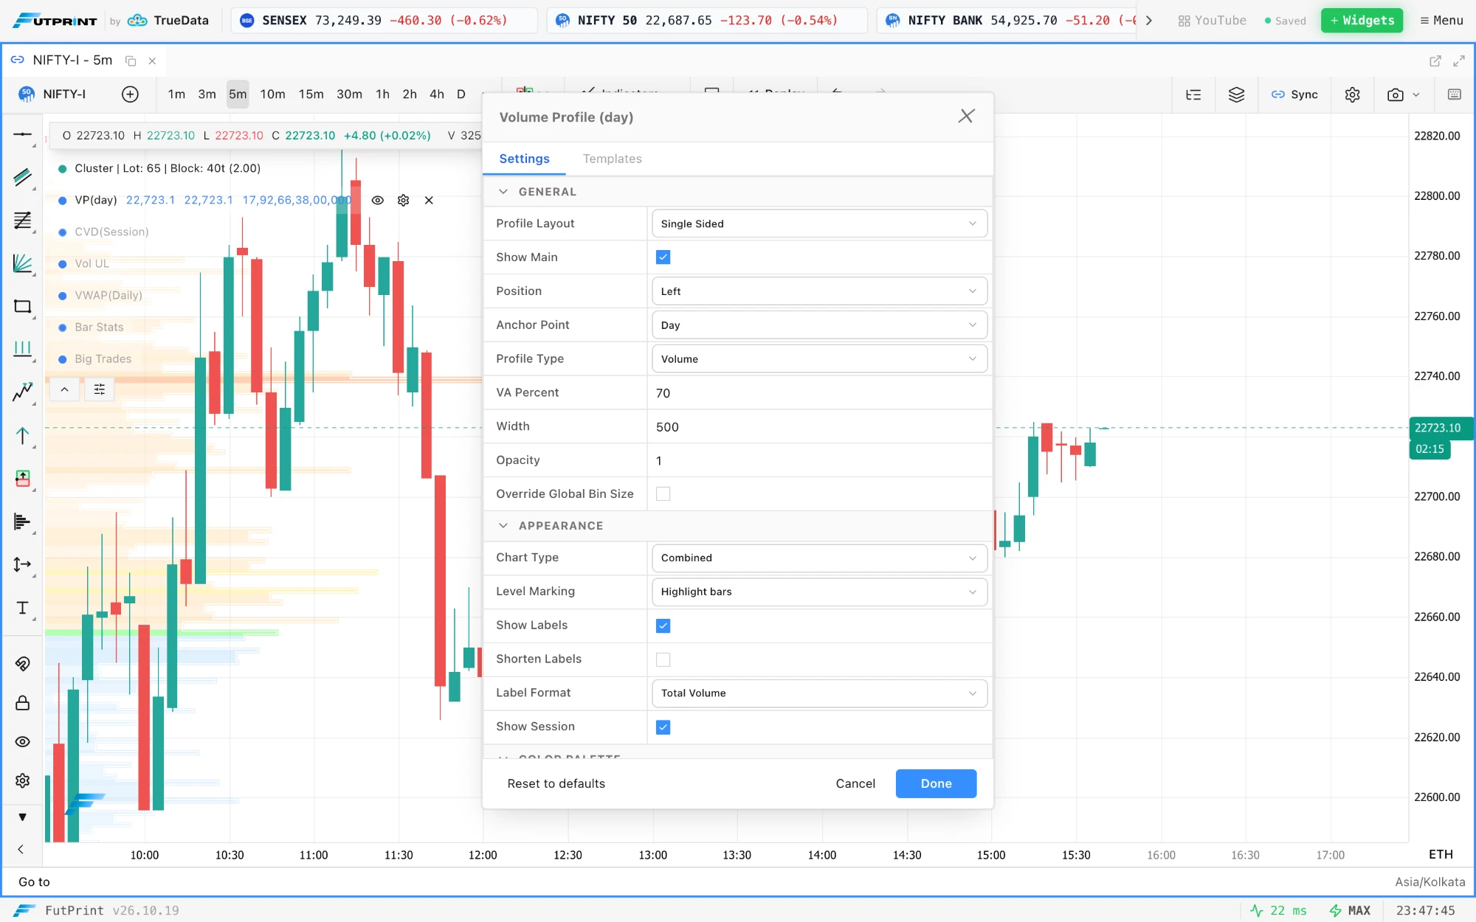The width and height of the screenshot is (1476, 922).
Task: Enable Override Global Bin Size checkbox
Action: tap(663, 494)
